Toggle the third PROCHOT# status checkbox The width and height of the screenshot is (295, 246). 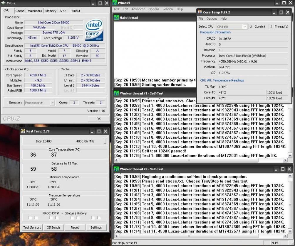pos(51,218)
